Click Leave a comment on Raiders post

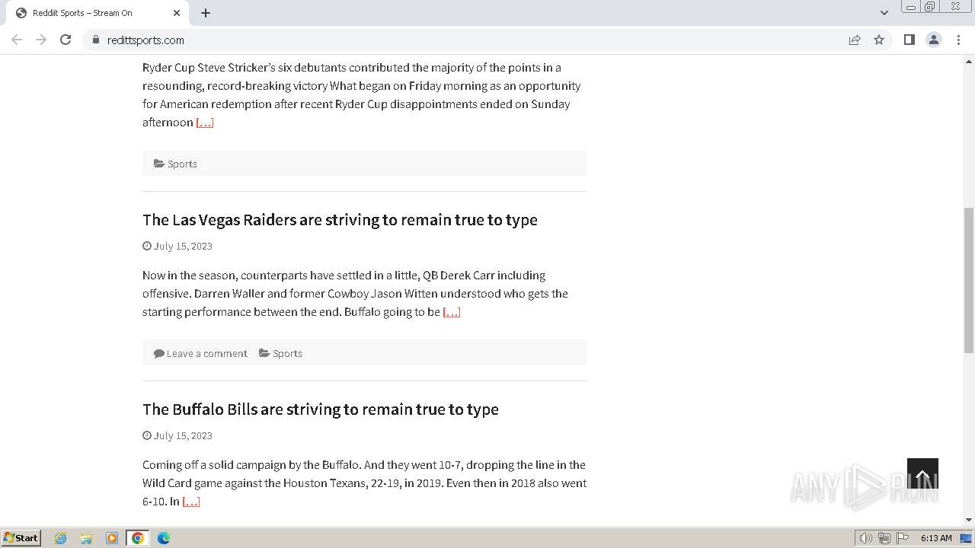pos(206,353)
